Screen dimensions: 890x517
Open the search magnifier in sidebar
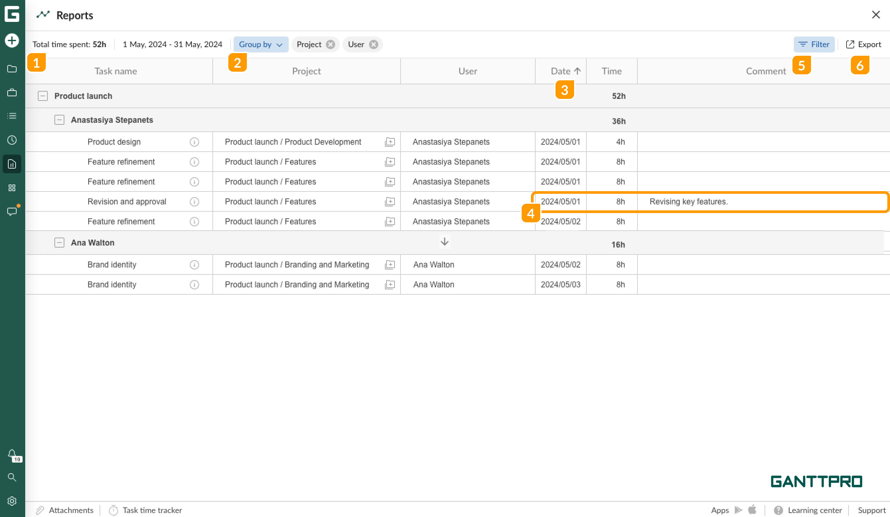12,477
